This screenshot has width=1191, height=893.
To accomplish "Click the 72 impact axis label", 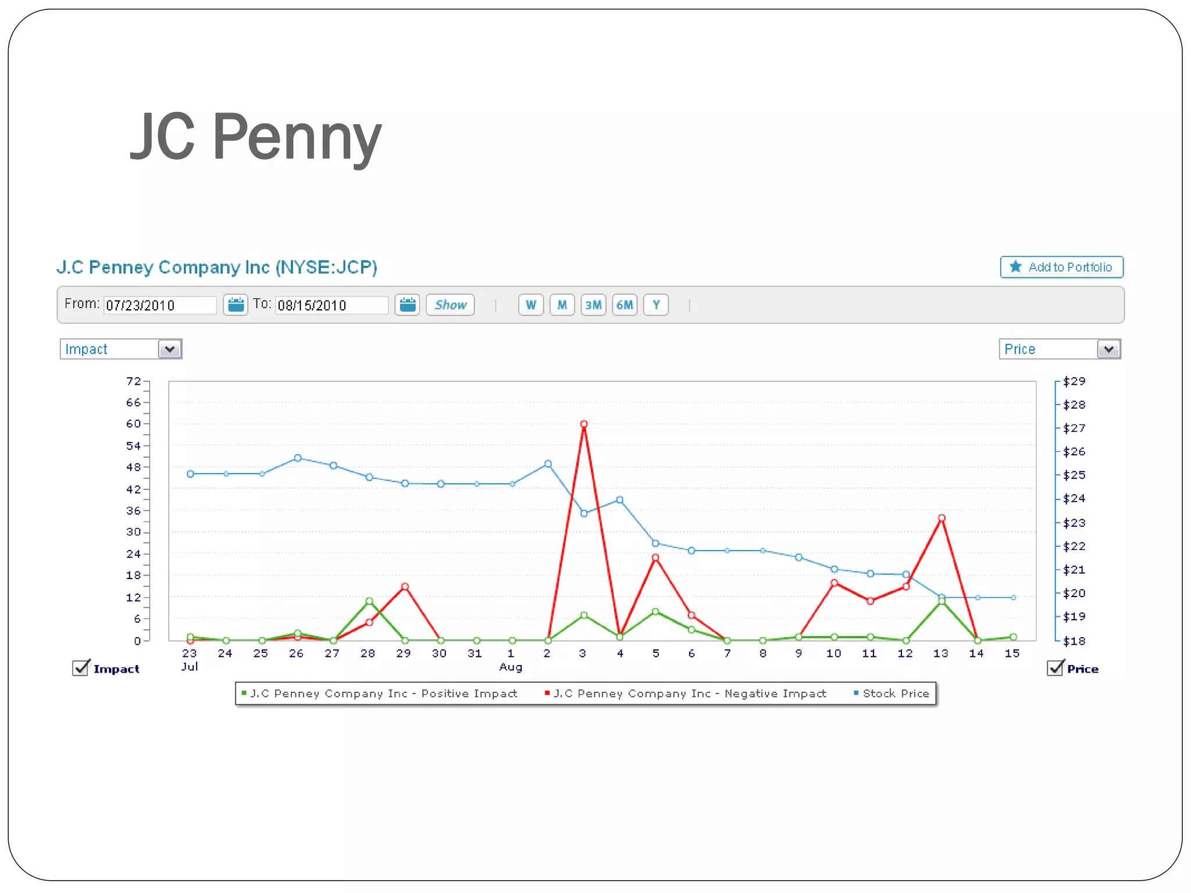I will (134, 381).
